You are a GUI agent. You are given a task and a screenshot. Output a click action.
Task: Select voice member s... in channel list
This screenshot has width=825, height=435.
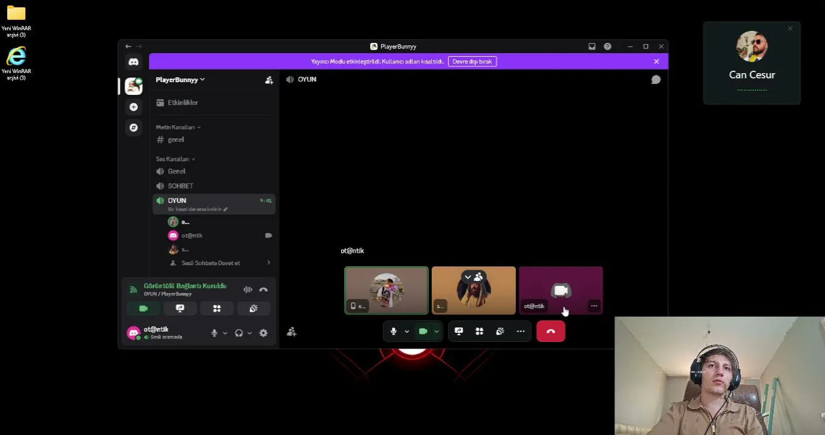[x=220, y=250]
